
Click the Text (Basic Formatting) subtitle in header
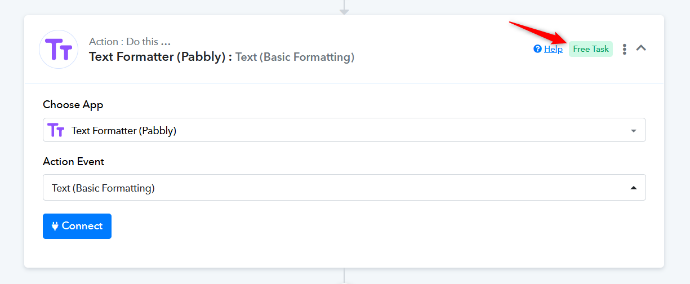click(x=295, y=57)
